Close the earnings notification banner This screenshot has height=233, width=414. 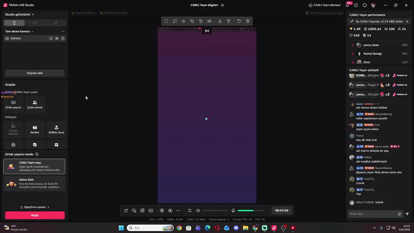click(x=407, y=21)
